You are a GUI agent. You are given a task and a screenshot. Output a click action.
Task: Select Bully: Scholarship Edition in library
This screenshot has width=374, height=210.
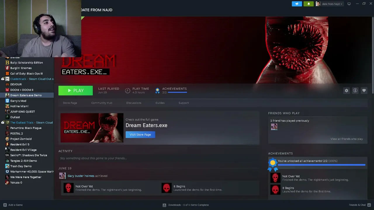click(x=27, y=62)
